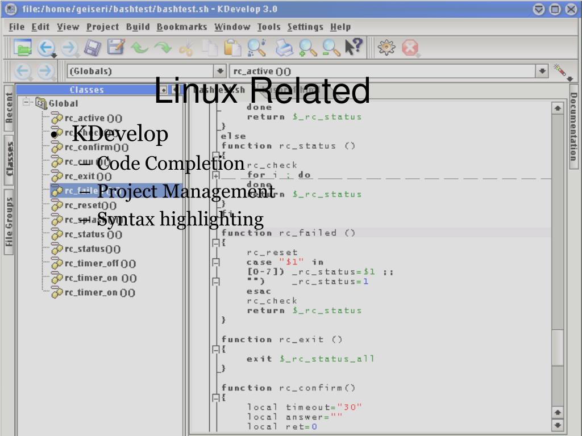582x436 pixels.
Task: Open the Project menu
Action: pyautogui.click(x=102, y=27)
